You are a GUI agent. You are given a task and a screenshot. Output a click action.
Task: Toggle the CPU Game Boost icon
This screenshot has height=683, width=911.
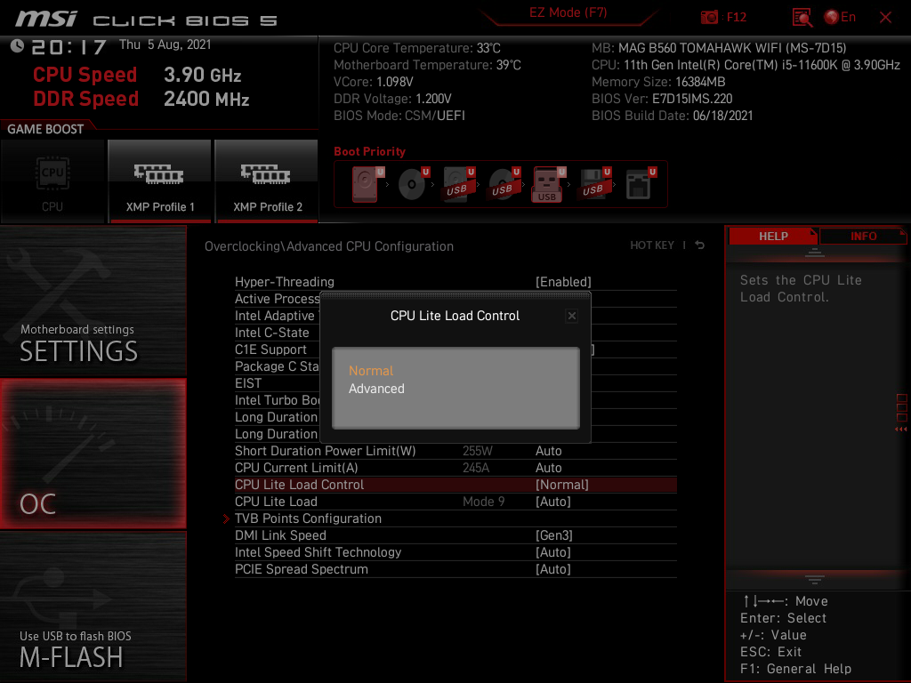[x=52, y=181]
